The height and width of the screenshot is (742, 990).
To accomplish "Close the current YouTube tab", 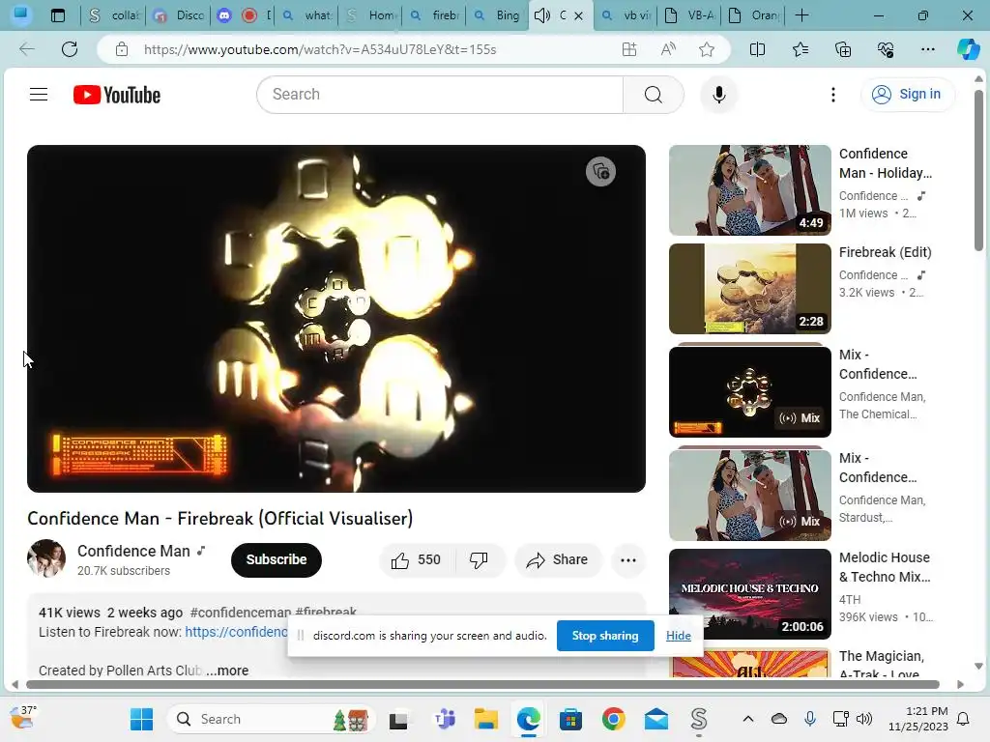I will click(578, 15).
